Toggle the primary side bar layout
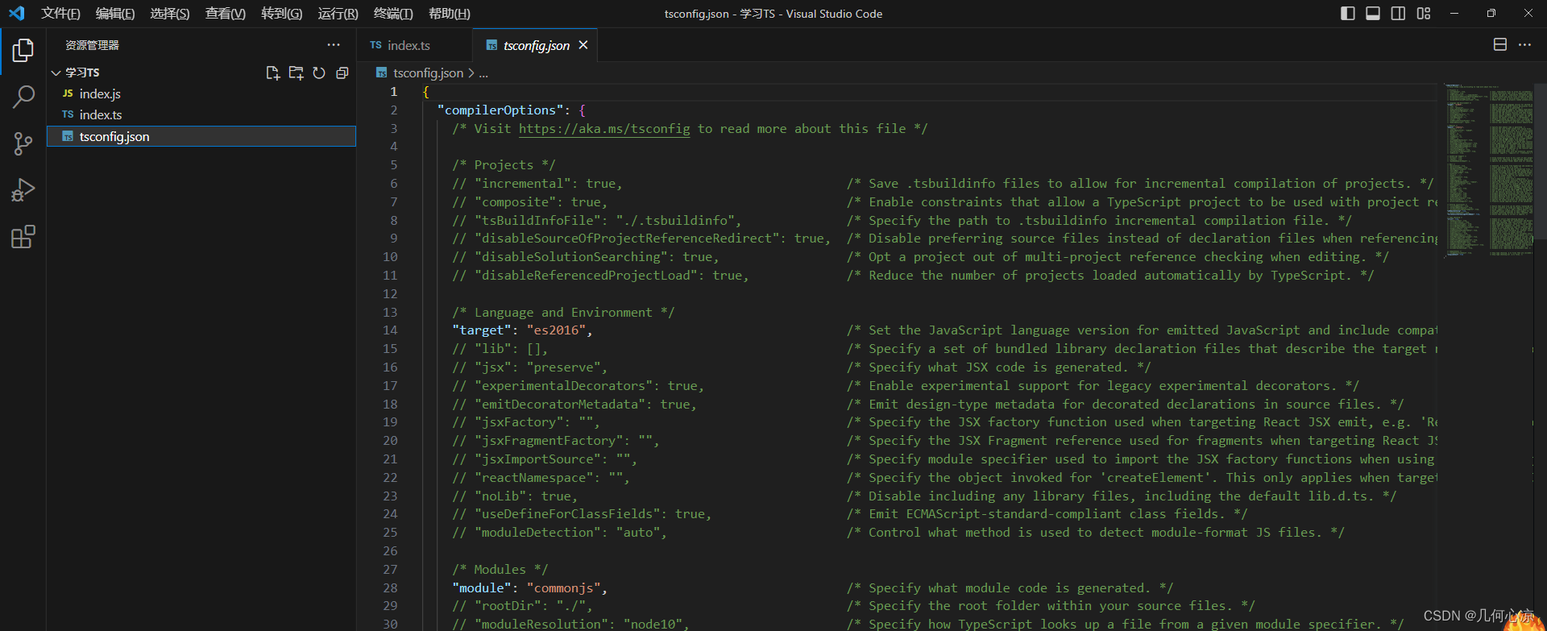 pyautogui.click(x=1347, y=14)
